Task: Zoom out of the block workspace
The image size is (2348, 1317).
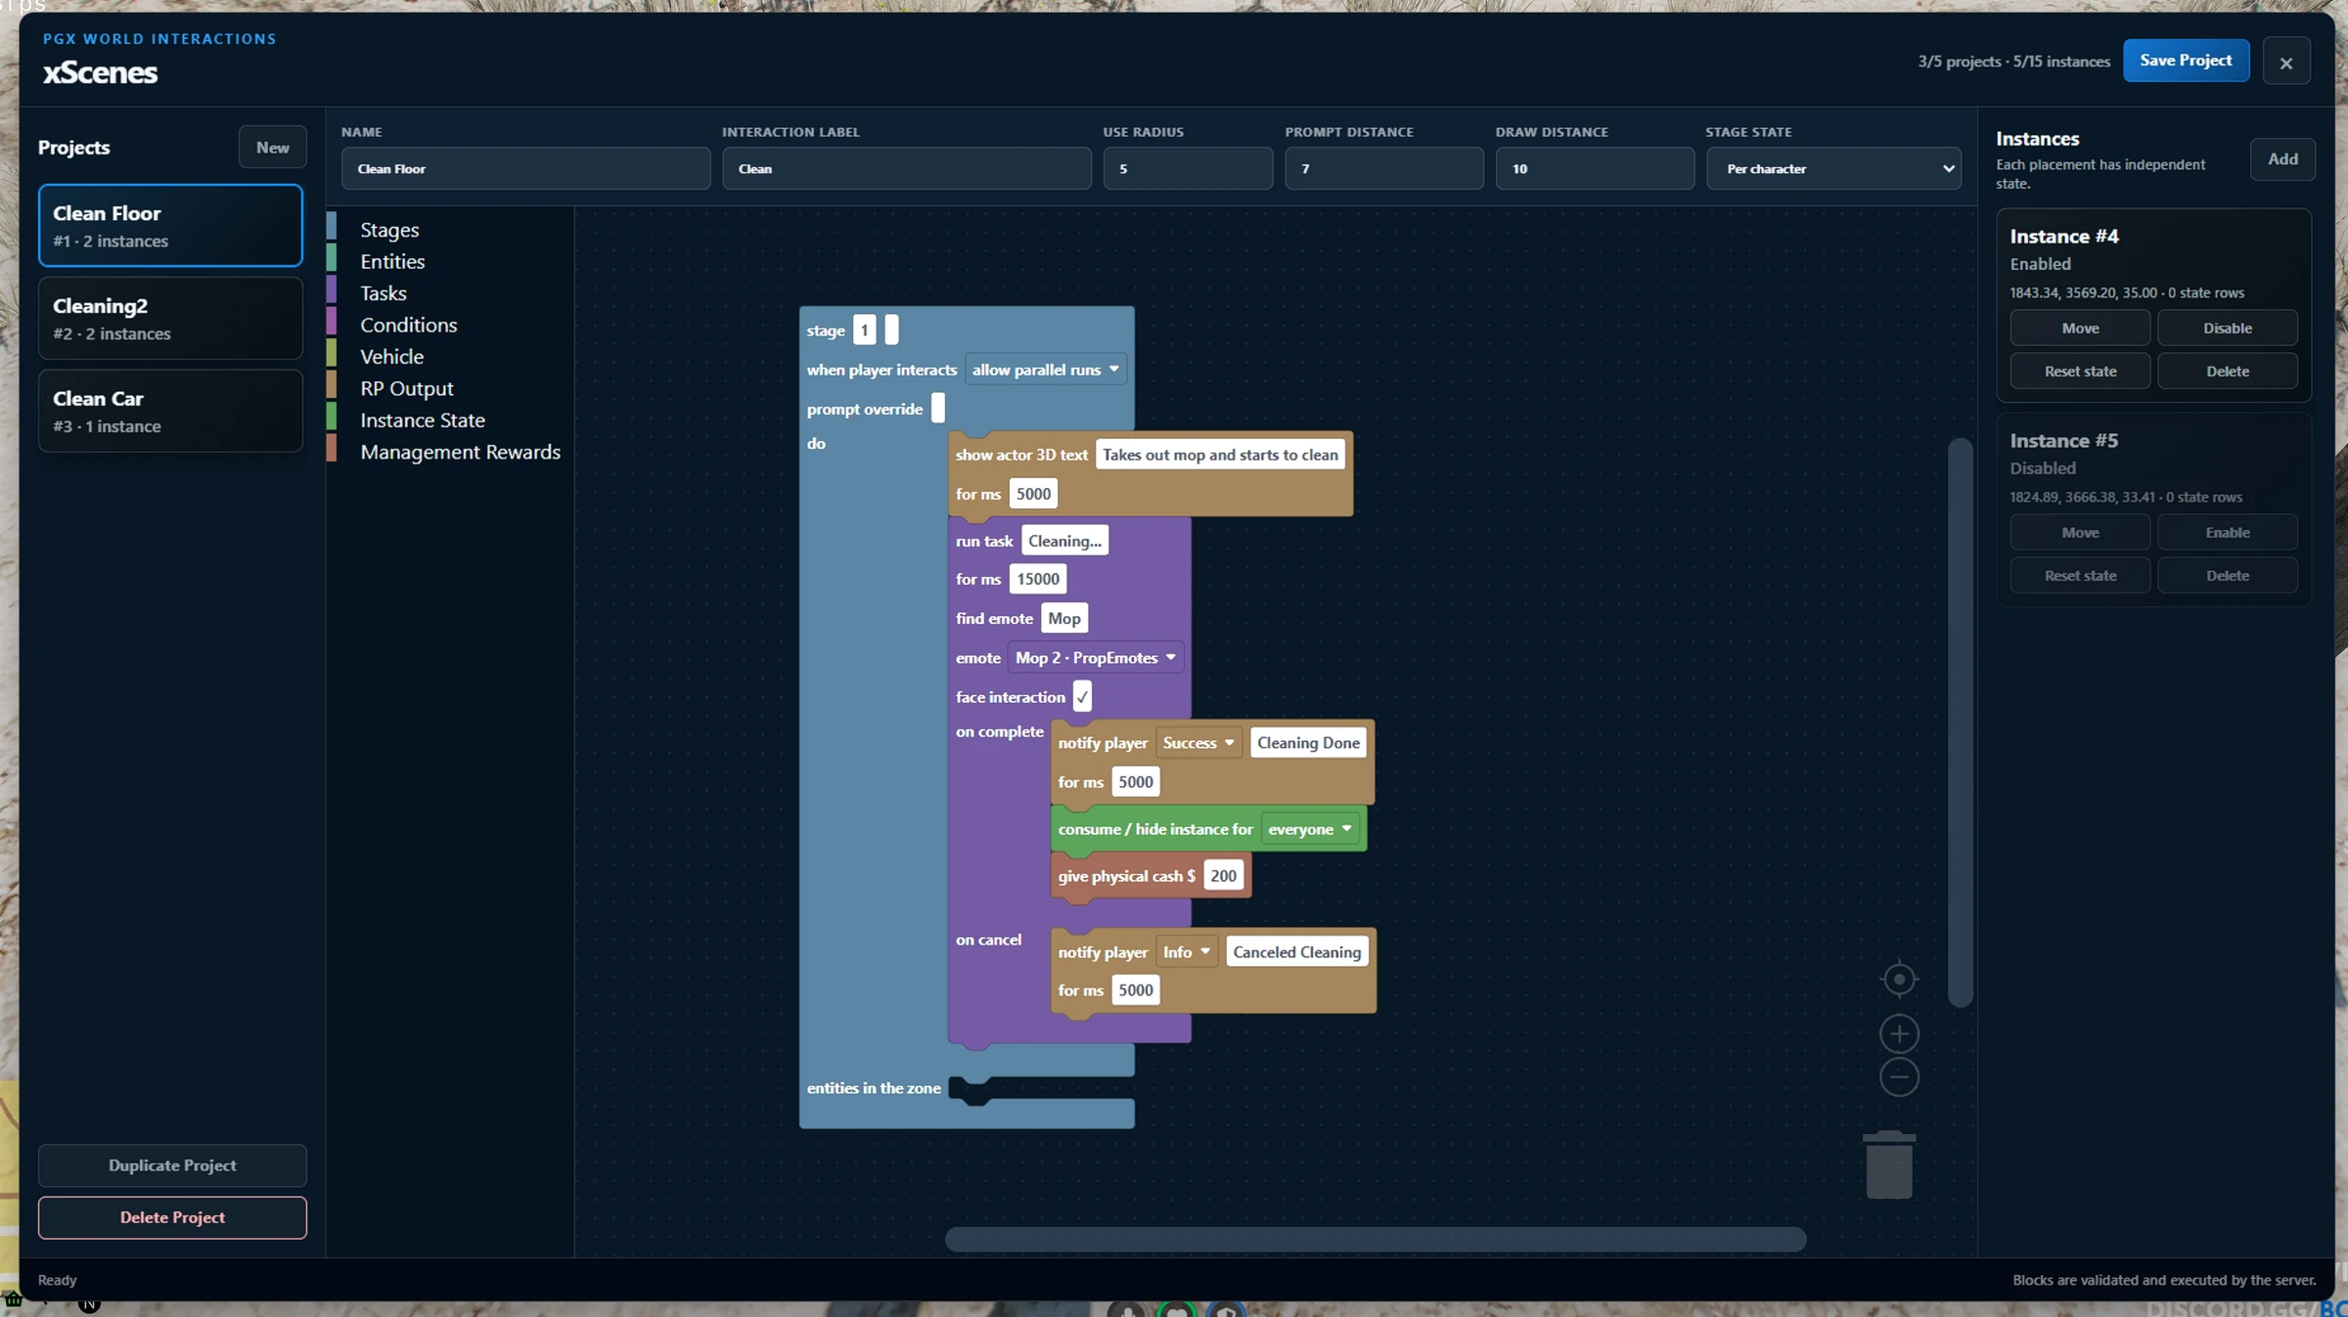Action: point(1899,1076)
